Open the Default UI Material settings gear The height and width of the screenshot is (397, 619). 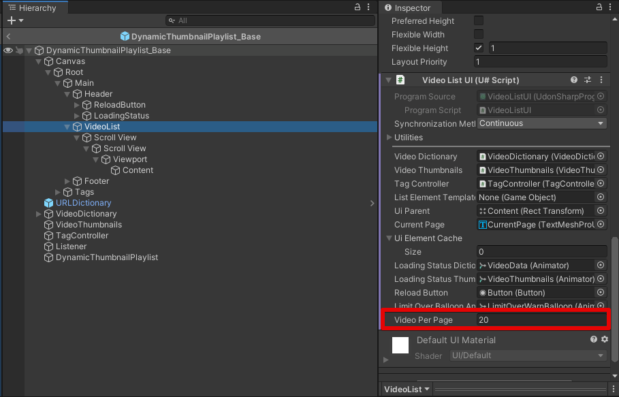[605, 339]
